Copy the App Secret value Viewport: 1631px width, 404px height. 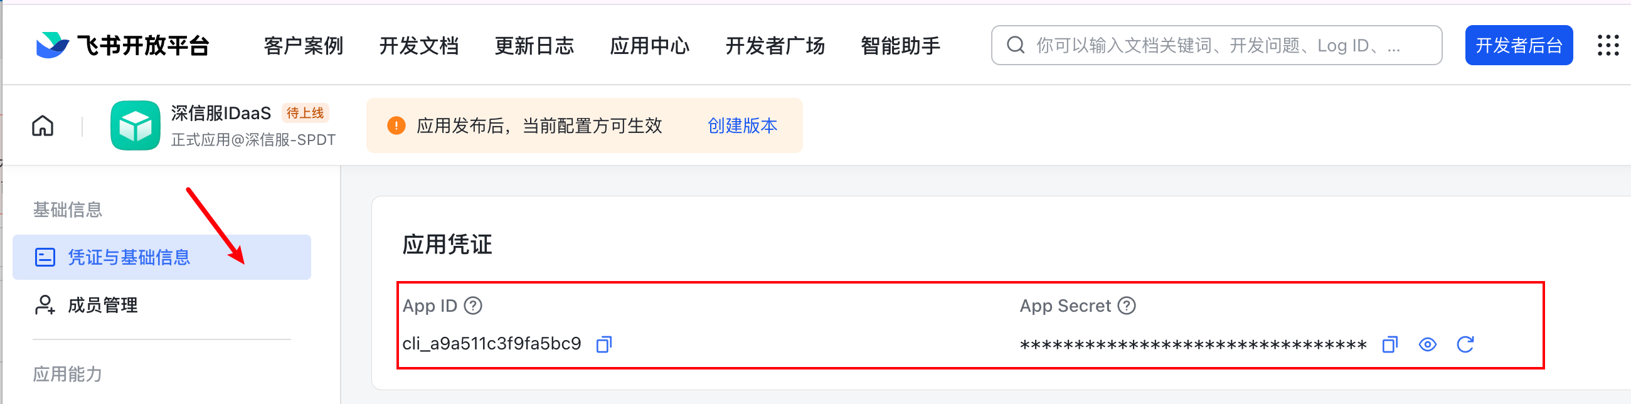click(1389, 344)
